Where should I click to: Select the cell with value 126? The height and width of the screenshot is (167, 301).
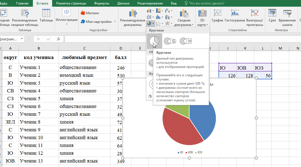pyautogui.click(x=228, y=75)
